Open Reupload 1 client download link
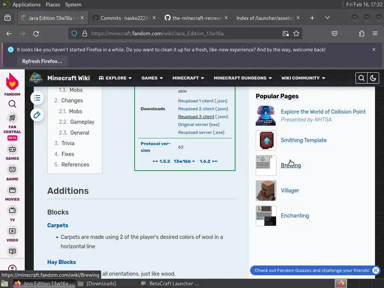This screenshot has width=384, height=288. (196, 101)
